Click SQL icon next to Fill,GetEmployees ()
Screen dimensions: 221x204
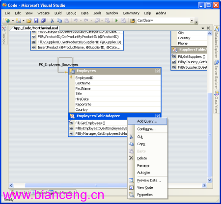point(71,123)
